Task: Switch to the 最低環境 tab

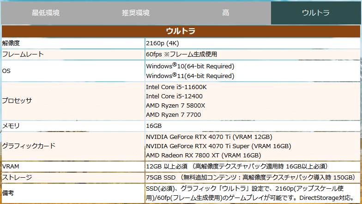Action: click(x=46, y=13)
